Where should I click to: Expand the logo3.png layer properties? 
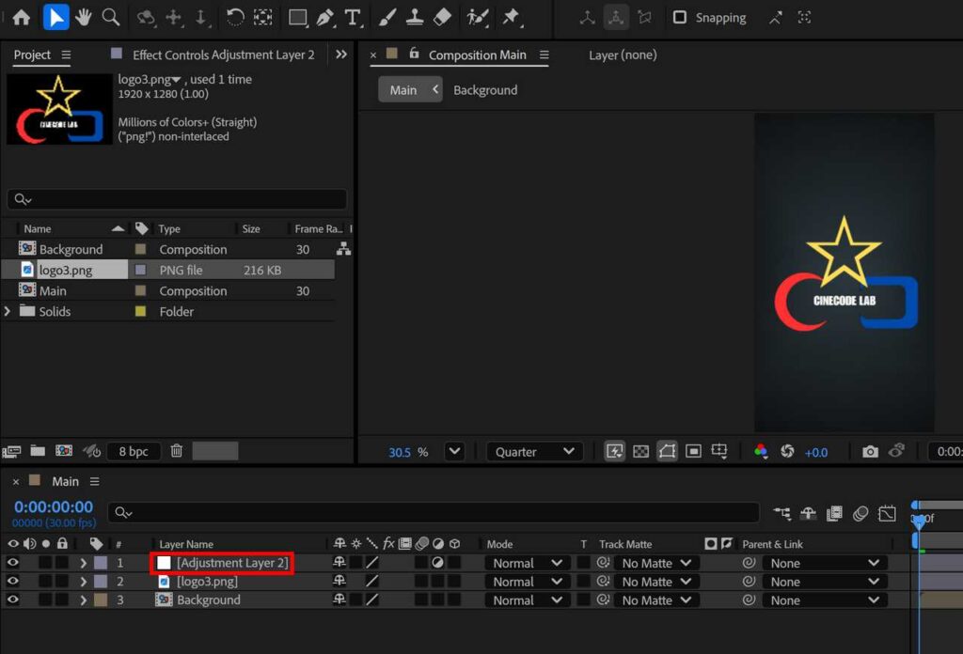(x=83, y=581)
